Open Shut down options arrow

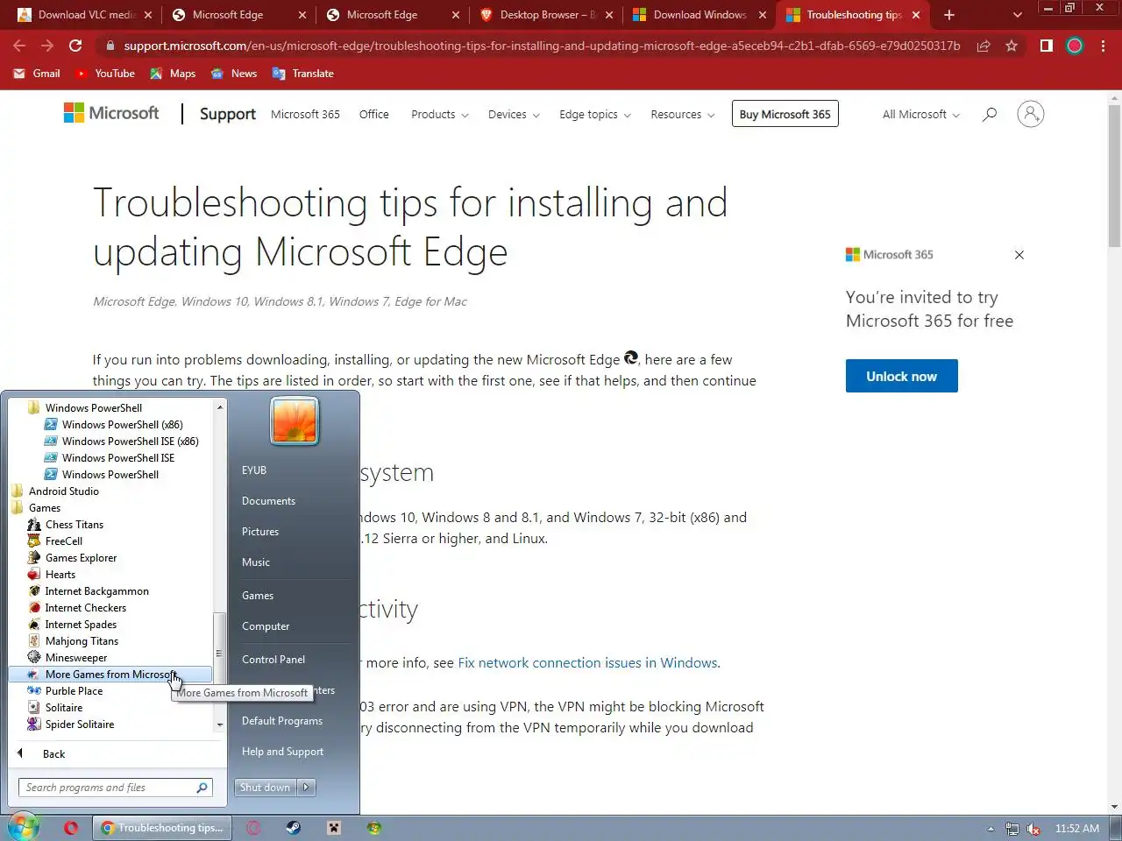pos(306,788)
